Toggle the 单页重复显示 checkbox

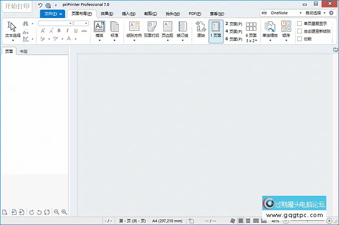pos(300,23)
